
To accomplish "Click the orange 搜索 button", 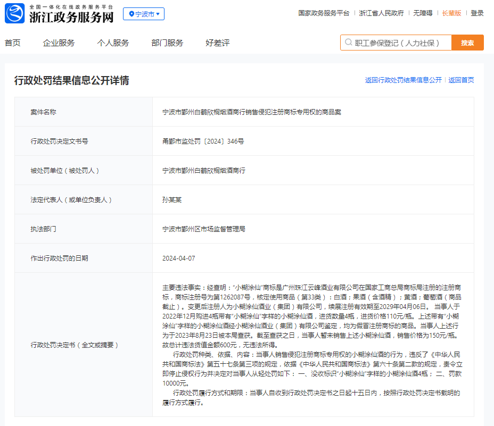I will pos(467,43).
